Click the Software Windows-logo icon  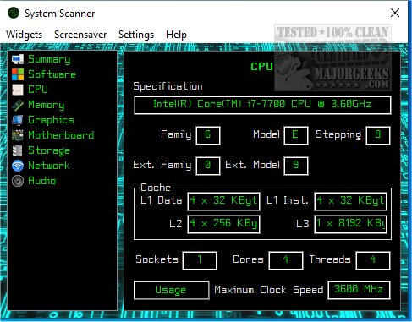18,74
